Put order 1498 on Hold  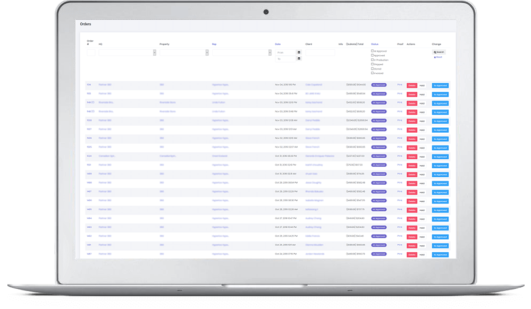pyautogui.click(x=422, y=184)
